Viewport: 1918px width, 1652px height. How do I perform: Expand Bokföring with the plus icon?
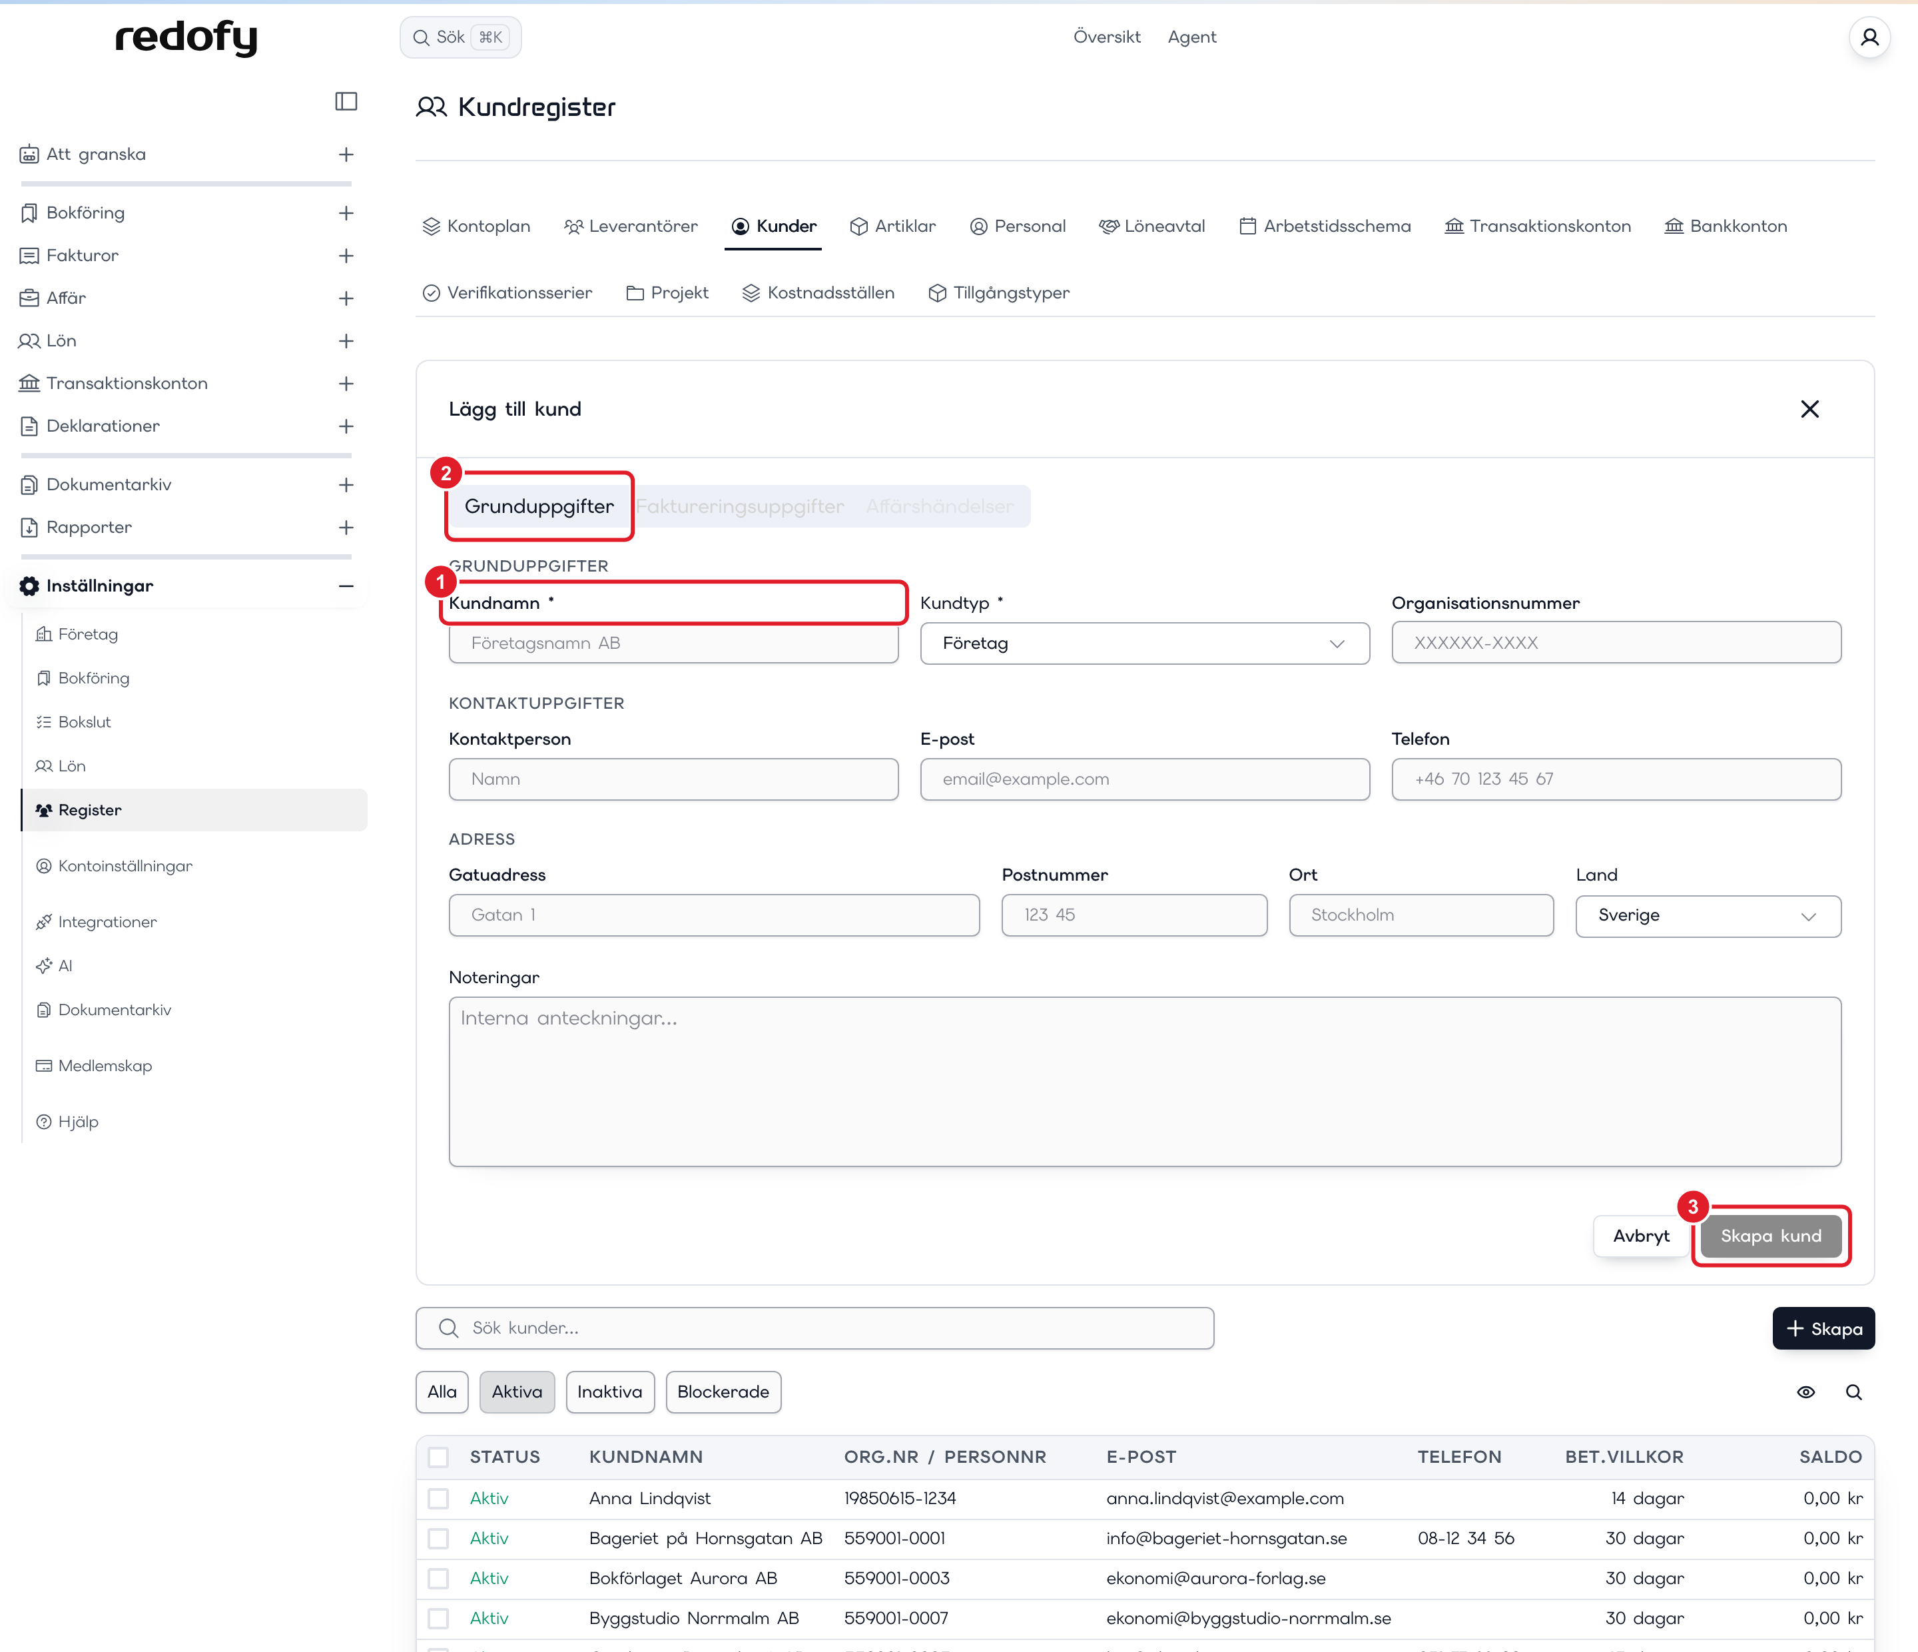(346, 213)
